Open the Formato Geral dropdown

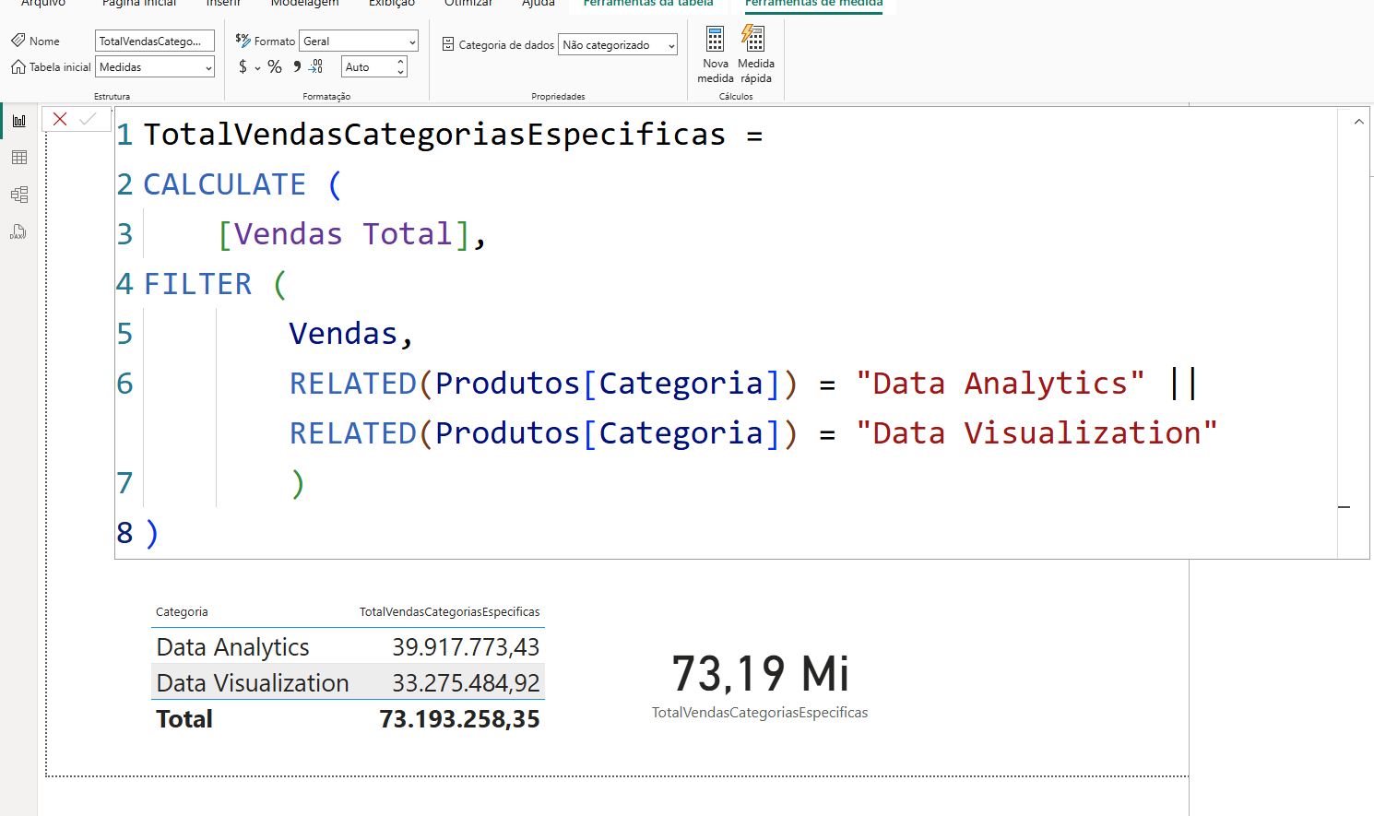(359, 41)
